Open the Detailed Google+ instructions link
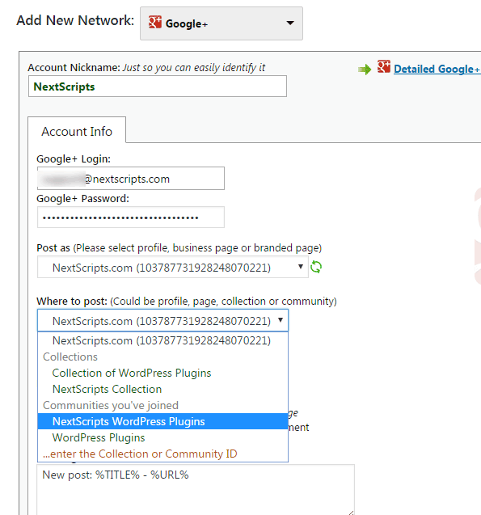The width and height of the screenshot is (481, 515). [x=437, y=69]
